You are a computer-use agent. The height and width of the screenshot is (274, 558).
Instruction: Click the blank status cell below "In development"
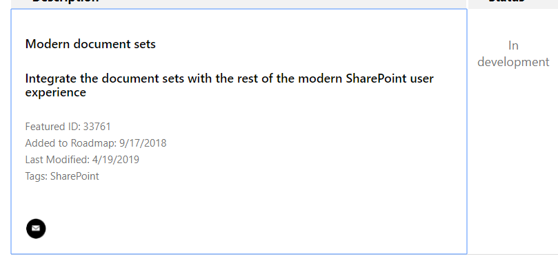pyautogui.click(x=513, y=160)
